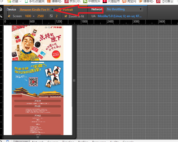
Task: Edit the screen width value 1600
Action: click(28, 16)
